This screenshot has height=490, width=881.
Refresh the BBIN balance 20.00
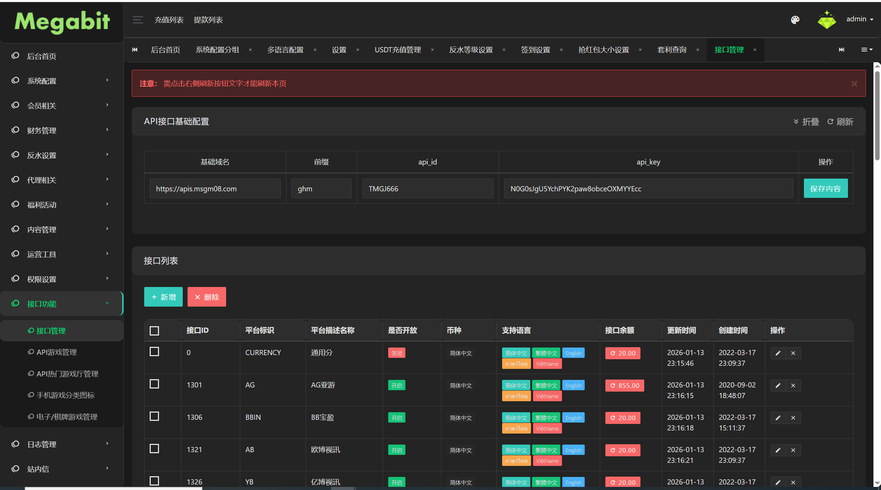coord(623,418)
